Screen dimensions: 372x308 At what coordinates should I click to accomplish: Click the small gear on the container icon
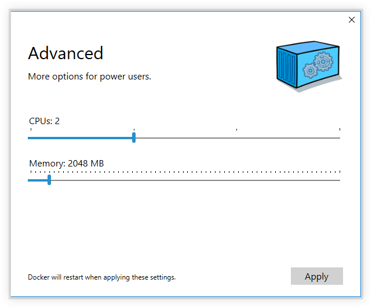pos(311,70)
